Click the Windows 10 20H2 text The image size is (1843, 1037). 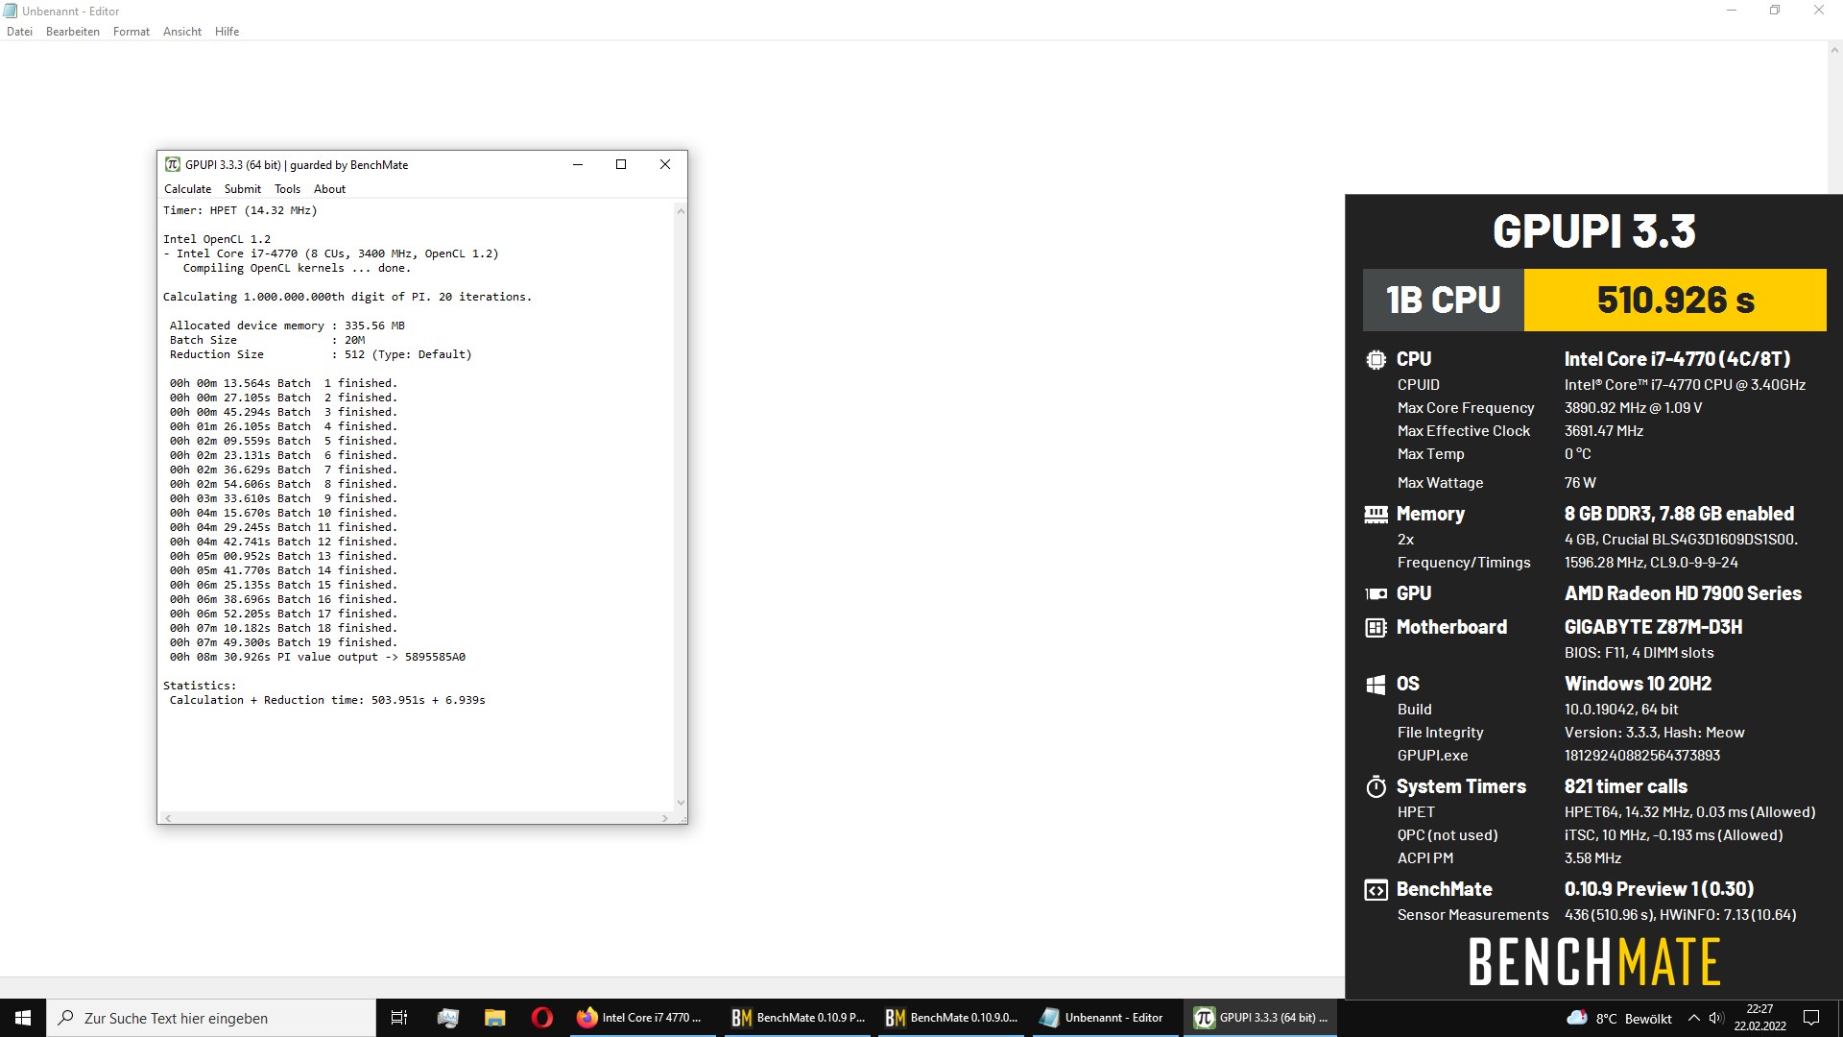1638,684
